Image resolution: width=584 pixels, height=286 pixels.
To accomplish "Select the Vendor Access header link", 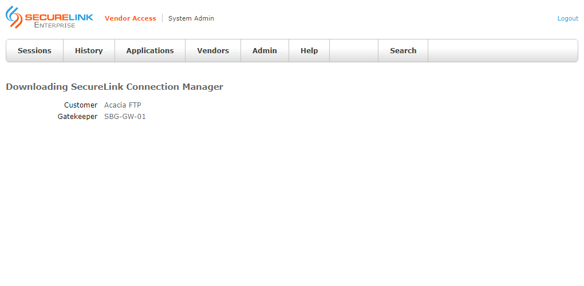I will tap(130, 18).
